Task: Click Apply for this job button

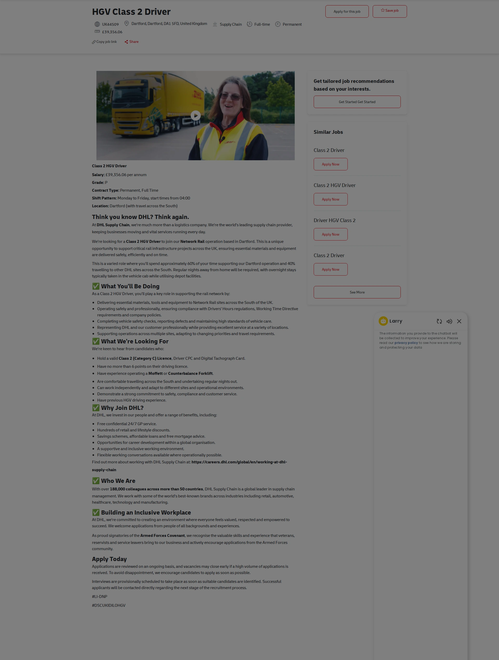Action: [347, 11]
